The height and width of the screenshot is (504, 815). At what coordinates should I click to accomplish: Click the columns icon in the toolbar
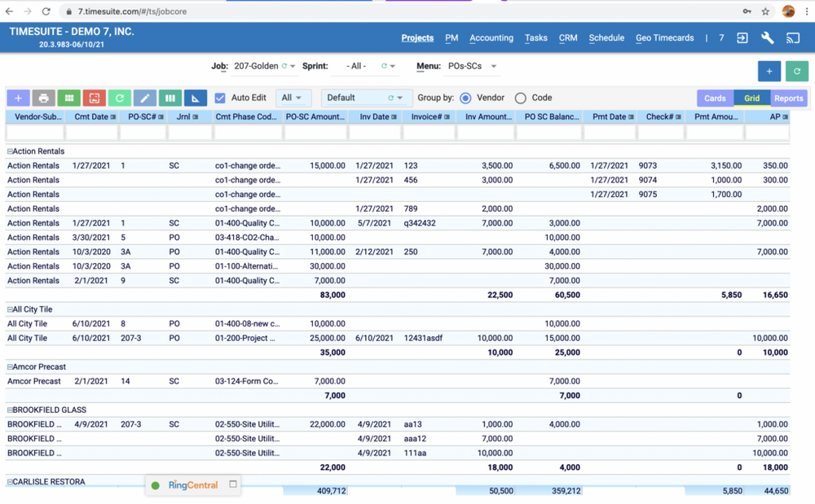(x=170, y=98)
